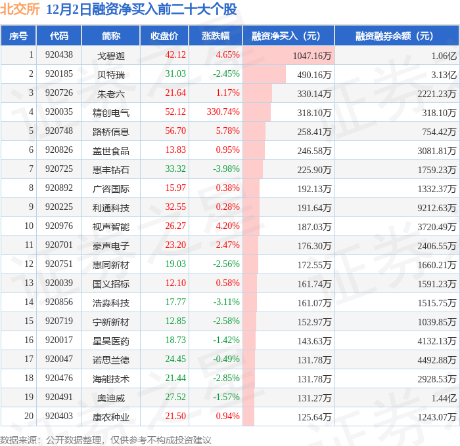The width and height of the screenshot is (460, 446).
Task: Select stock name 星昊医药
Action: tap(111, 341)
